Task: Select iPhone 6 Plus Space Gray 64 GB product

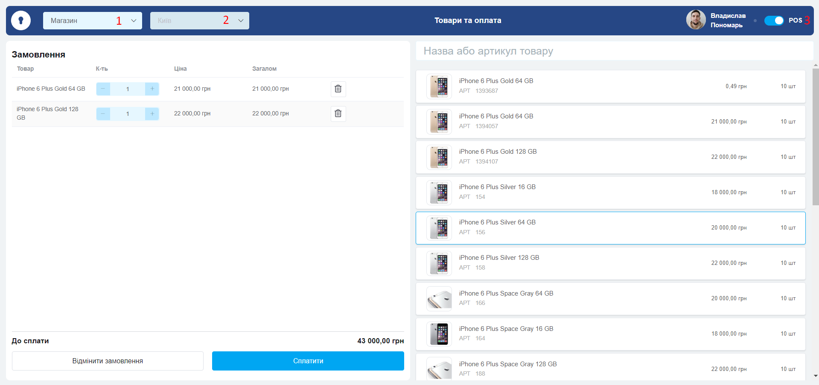Action: 611,299
